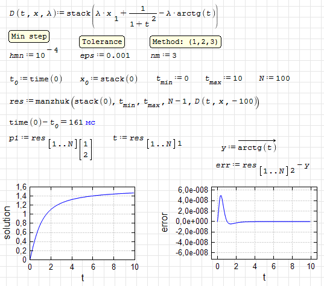
Task: Select the N := 100 assignment
Action: [275, 78]
